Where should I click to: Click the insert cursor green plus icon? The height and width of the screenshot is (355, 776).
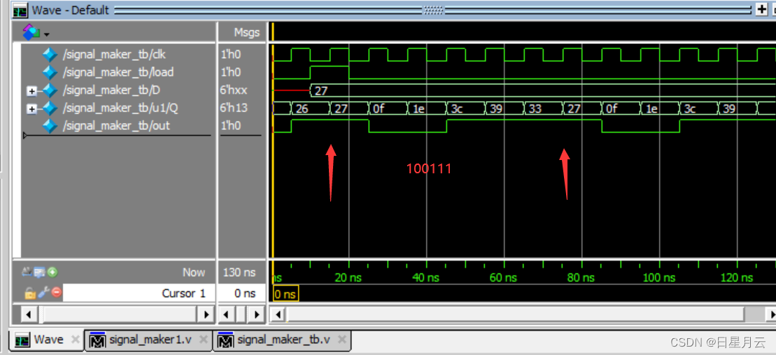(52, 272)
